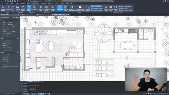Screen dimensions: 169x95
Task: Switch to the Inicio ribbon tab
Action: (x=7, y=4)
